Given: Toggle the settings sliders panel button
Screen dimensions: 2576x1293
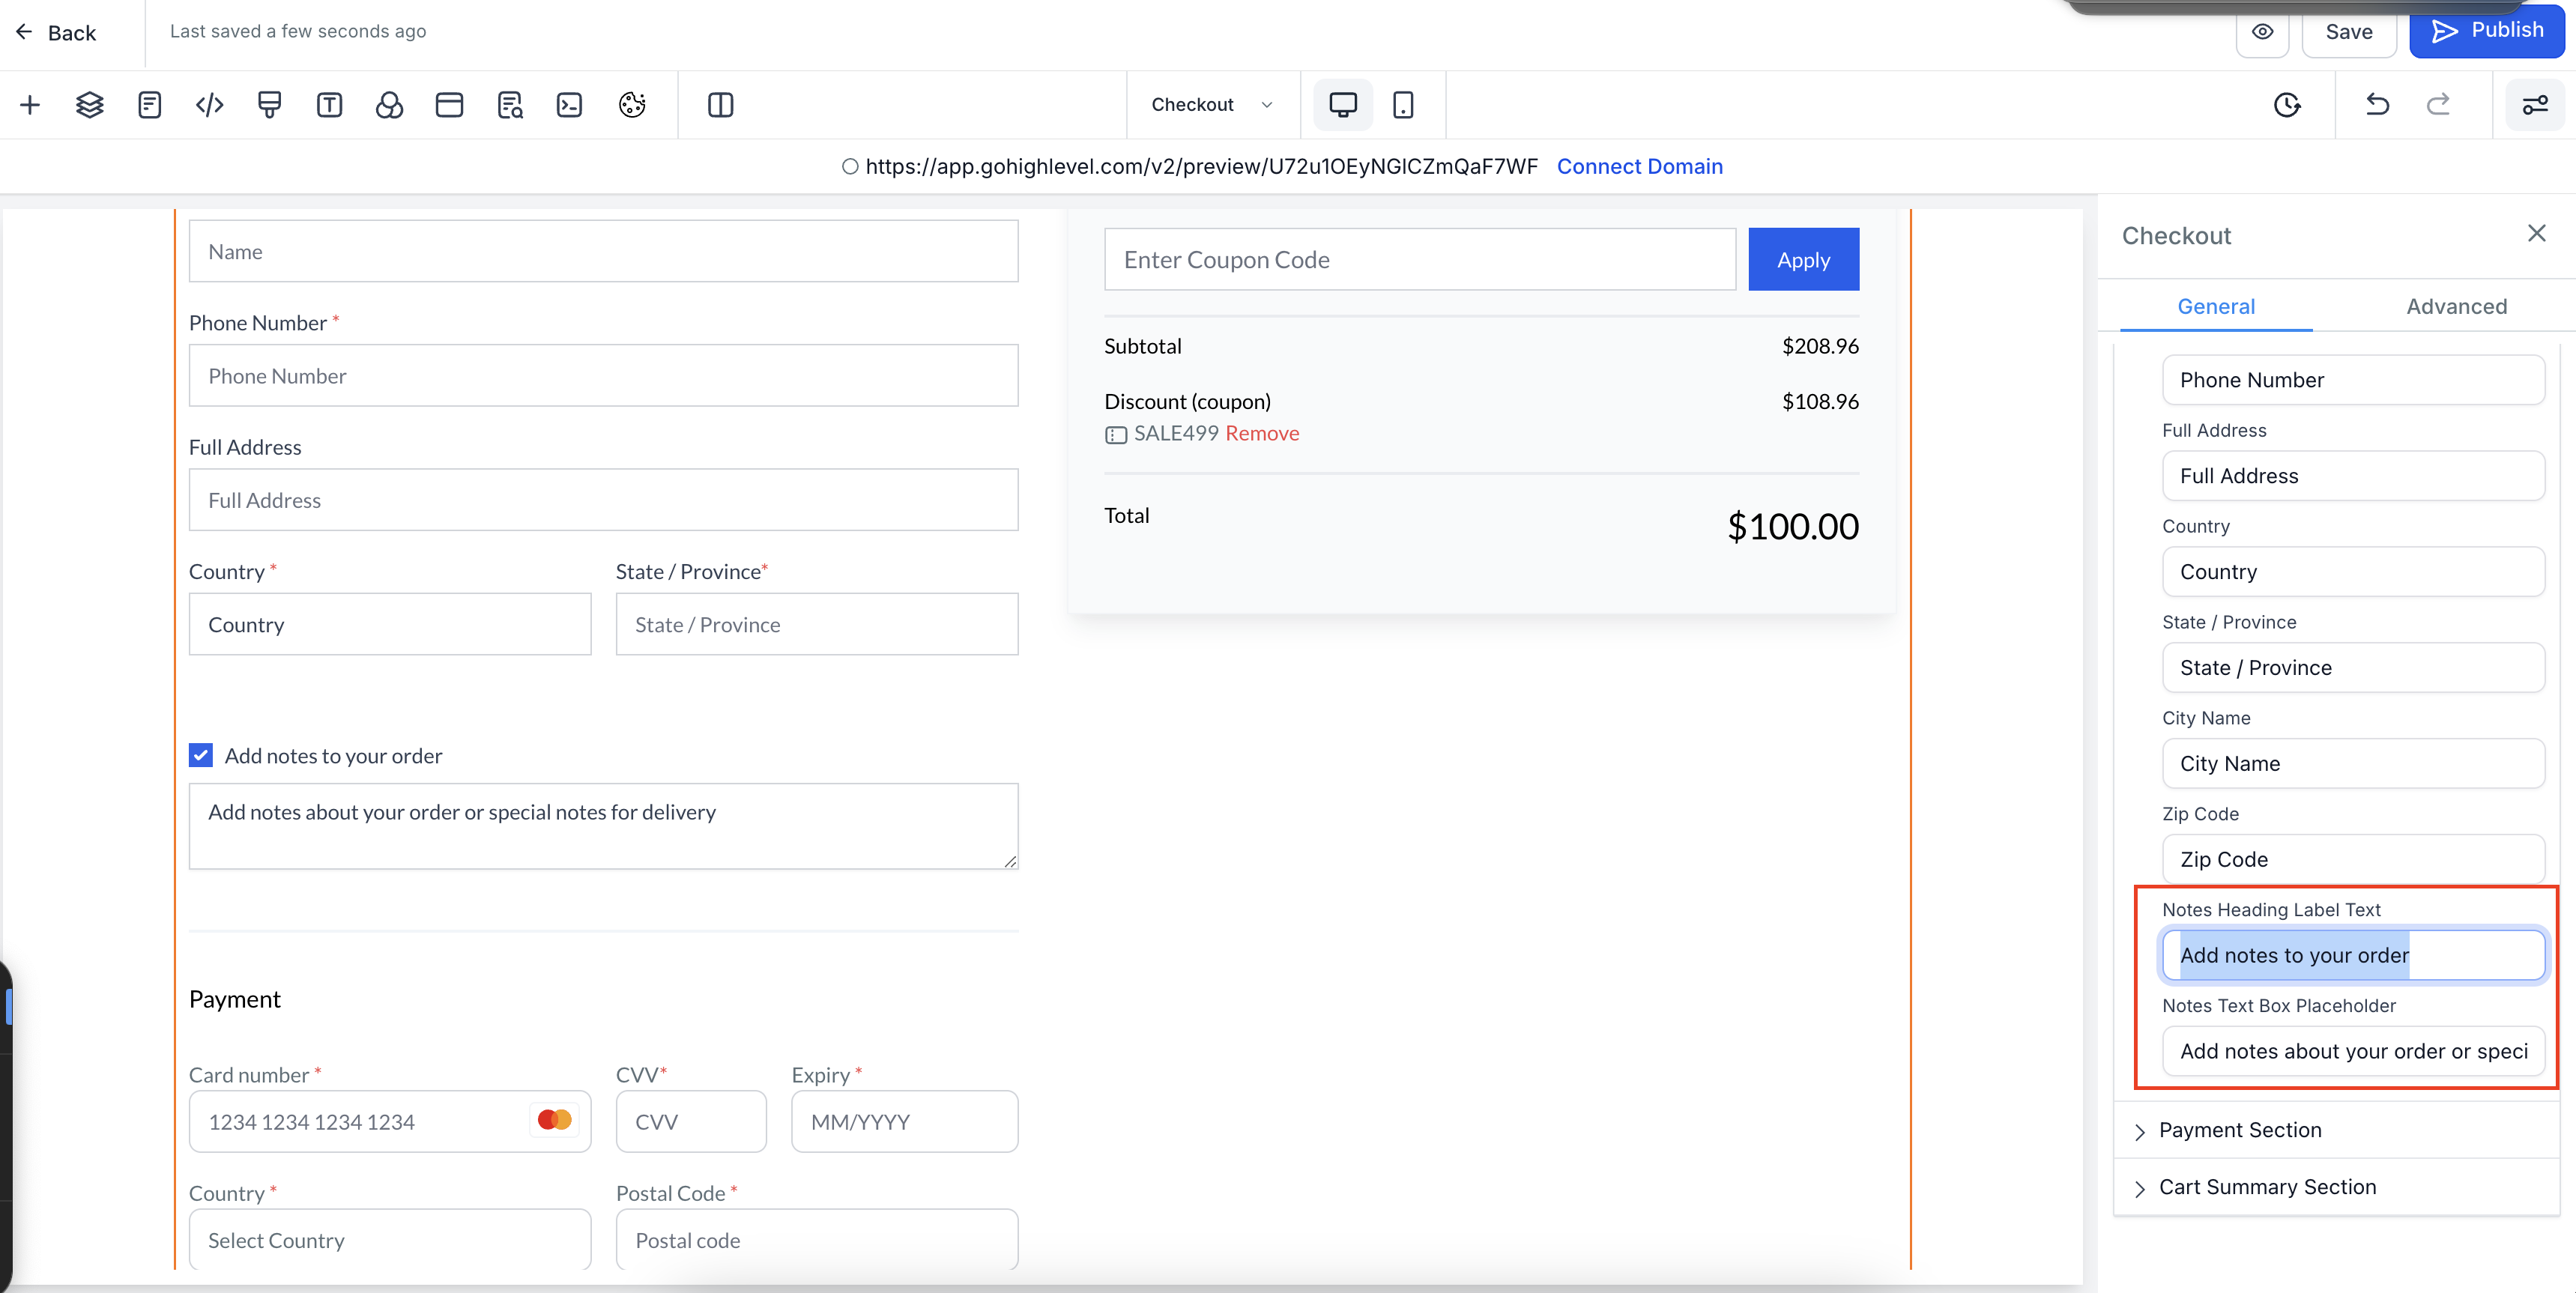Looking at the screenshot, I should tap(2534, 105).
